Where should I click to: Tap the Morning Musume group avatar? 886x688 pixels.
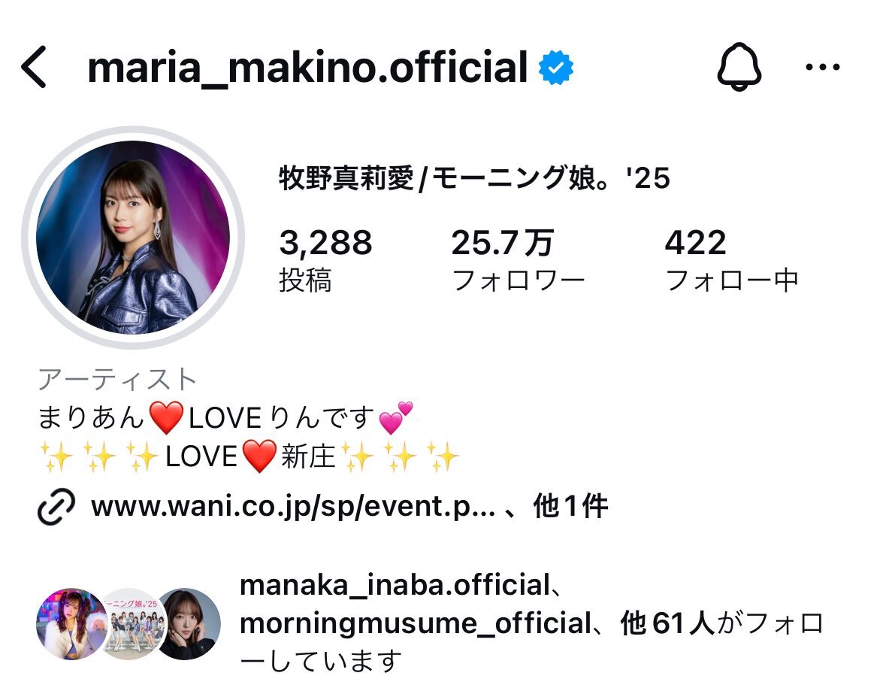[132, 623]
